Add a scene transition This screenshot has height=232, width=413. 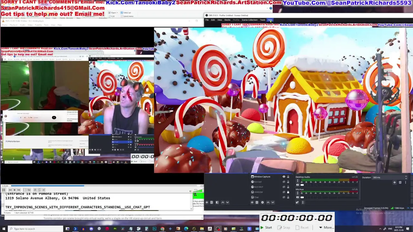coord(394,182)
